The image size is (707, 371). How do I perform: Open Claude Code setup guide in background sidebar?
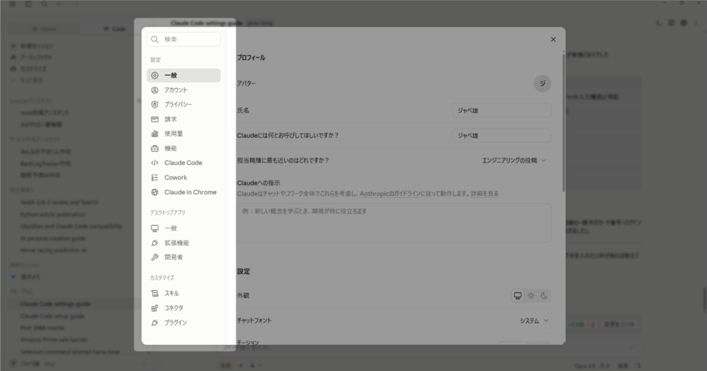coord(52,316)
